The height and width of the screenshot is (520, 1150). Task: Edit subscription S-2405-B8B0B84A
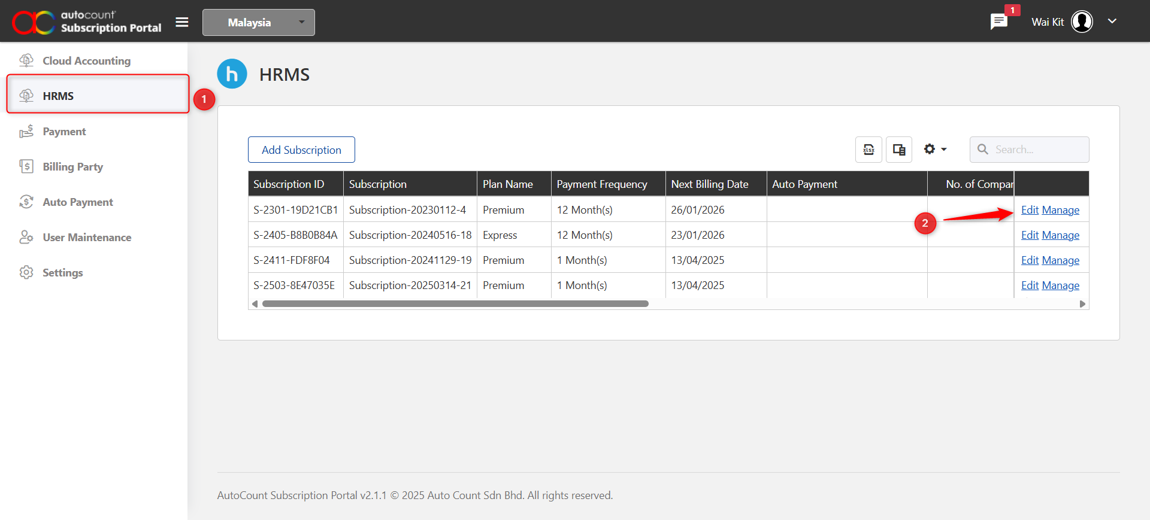(1030, 235)
